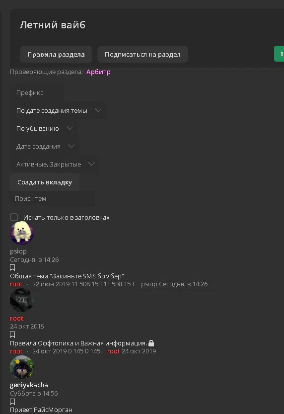
Task: Tick "Искать только в заголовках" checkbox
Action: pos(14,217)
